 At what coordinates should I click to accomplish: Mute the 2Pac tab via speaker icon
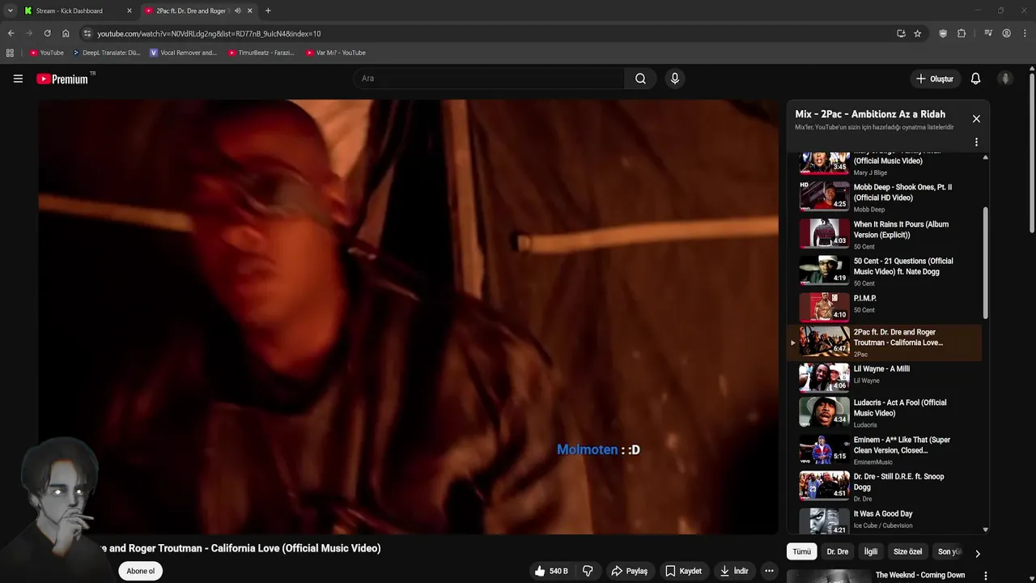[x=237, y=11]
